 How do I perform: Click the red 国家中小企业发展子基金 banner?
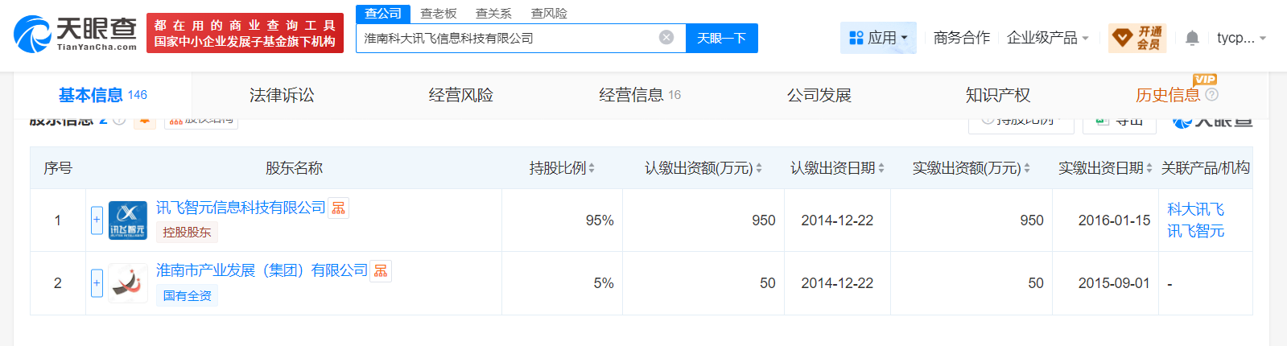tap(245, 33)
